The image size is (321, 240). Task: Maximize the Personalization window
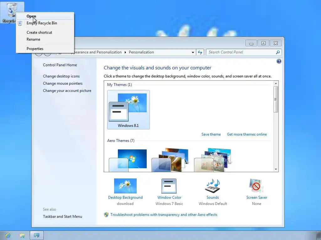coord(263,43)
